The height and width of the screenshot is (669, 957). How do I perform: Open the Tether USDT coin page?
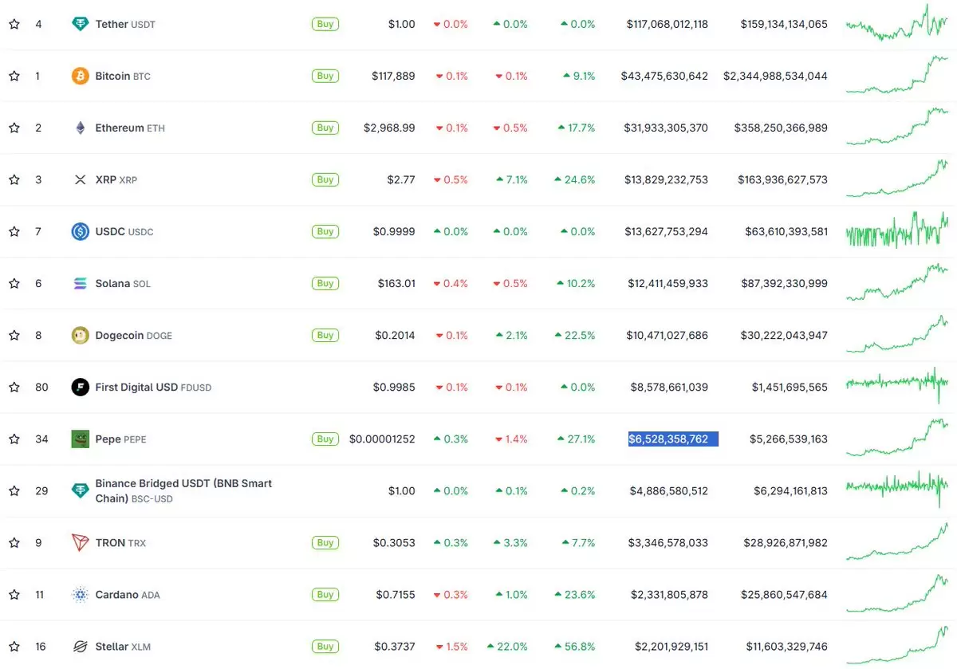tap(125, 24)
